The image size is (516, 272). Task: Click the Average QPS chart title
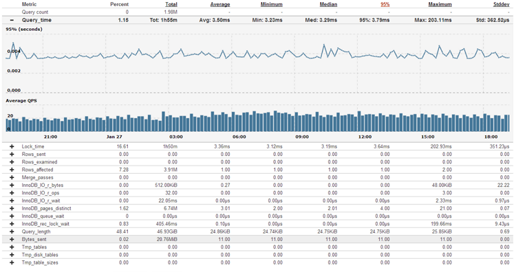pyautogui.click(x=21, y=101)
